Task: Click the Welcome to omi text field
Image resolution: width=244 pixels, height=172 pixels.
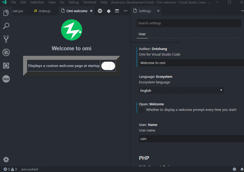Action: click(191, 63)
